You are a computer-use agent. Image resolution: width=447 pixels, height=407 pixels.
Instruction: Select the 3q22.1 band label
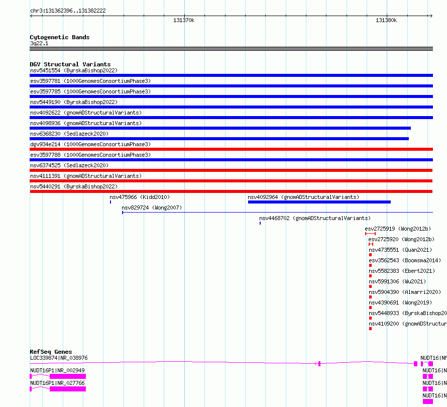click(39, 43)
